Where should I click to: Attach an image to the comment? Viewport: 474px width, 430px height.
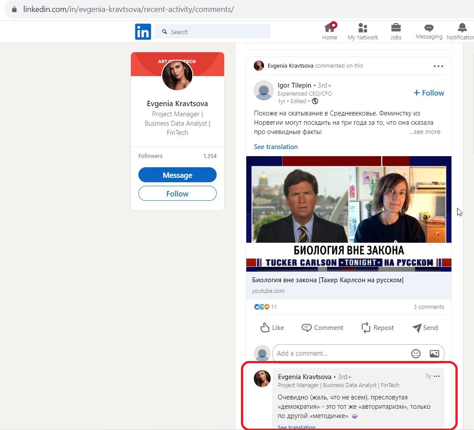pyautogui.click(x=434, y=353)
